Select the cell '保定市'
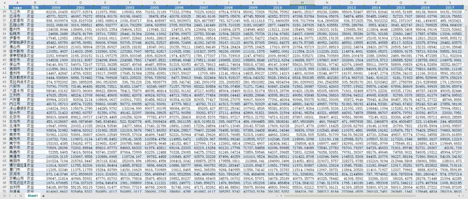Viewport: 468px width, 199px height. [17, 60]
